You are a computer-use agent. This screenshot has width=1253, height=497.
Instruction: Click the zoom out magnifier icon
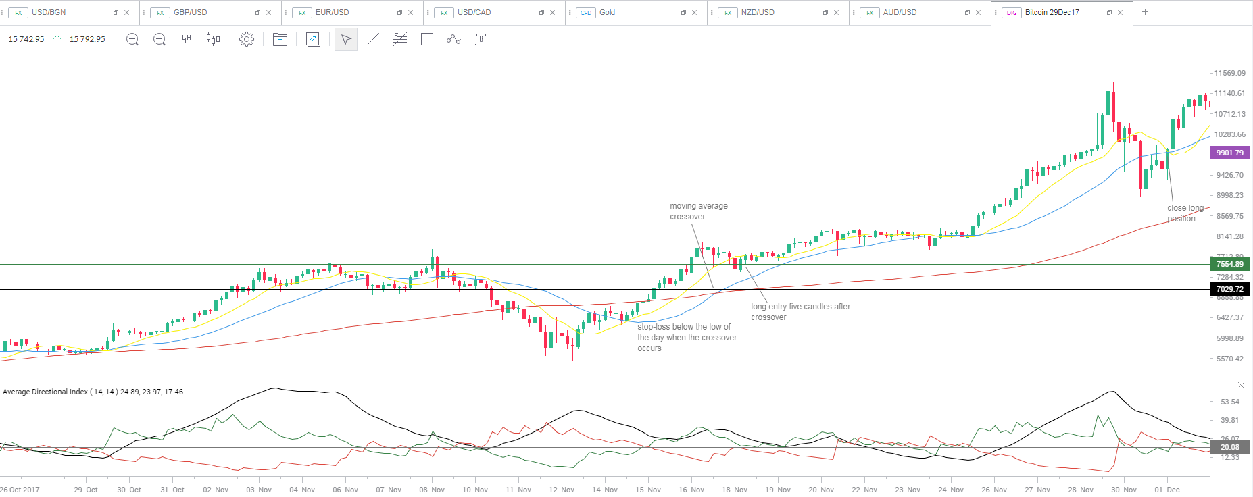[132, 40]
